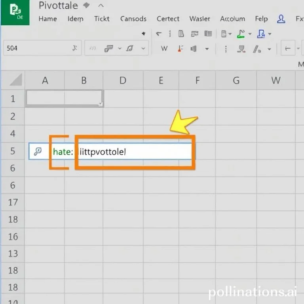Click the red thermometer icon
This screenshot has height=304, width=304.
[x=180, y=48]
